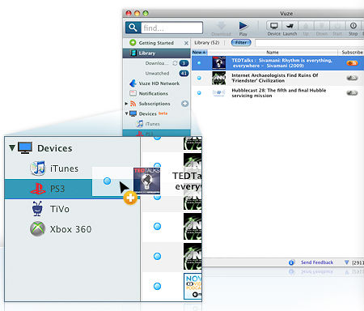Sort by the New column header

click(199, 53)
